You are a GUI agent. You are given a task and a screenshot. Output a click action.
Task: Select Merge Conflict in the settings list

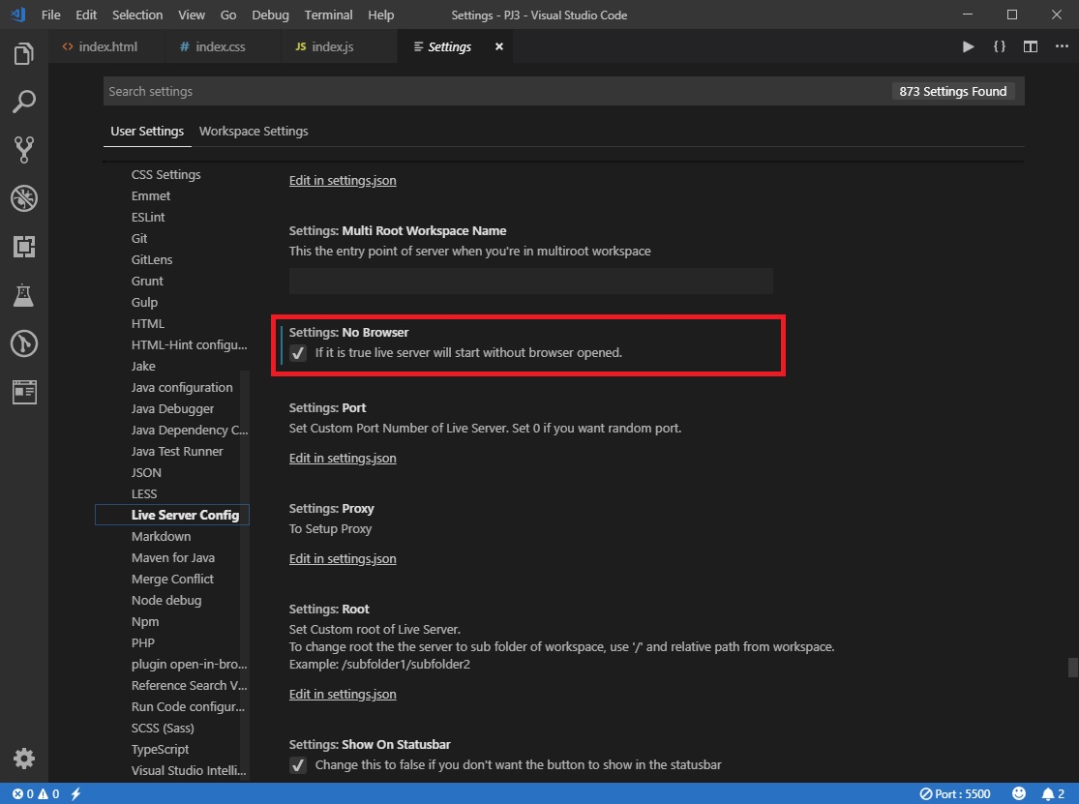(x=172, y=580)
